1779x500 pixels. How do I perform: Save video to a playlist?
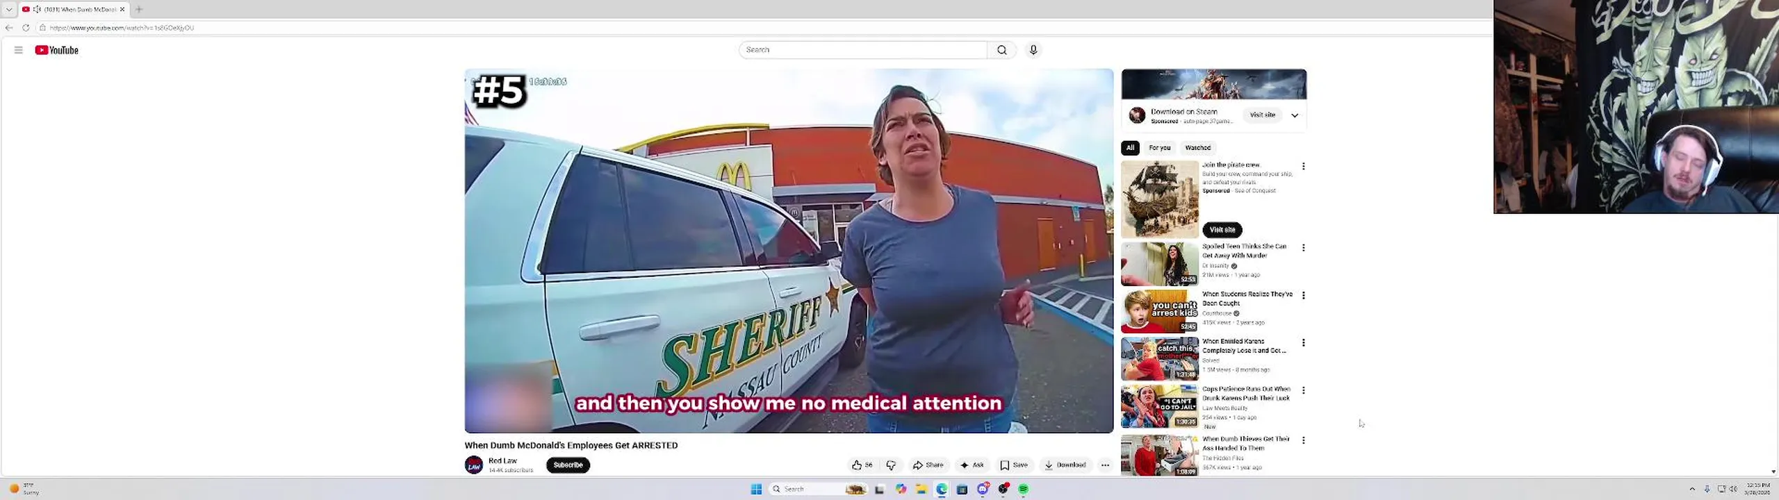pyautogui.click(x=1014, y=465)
